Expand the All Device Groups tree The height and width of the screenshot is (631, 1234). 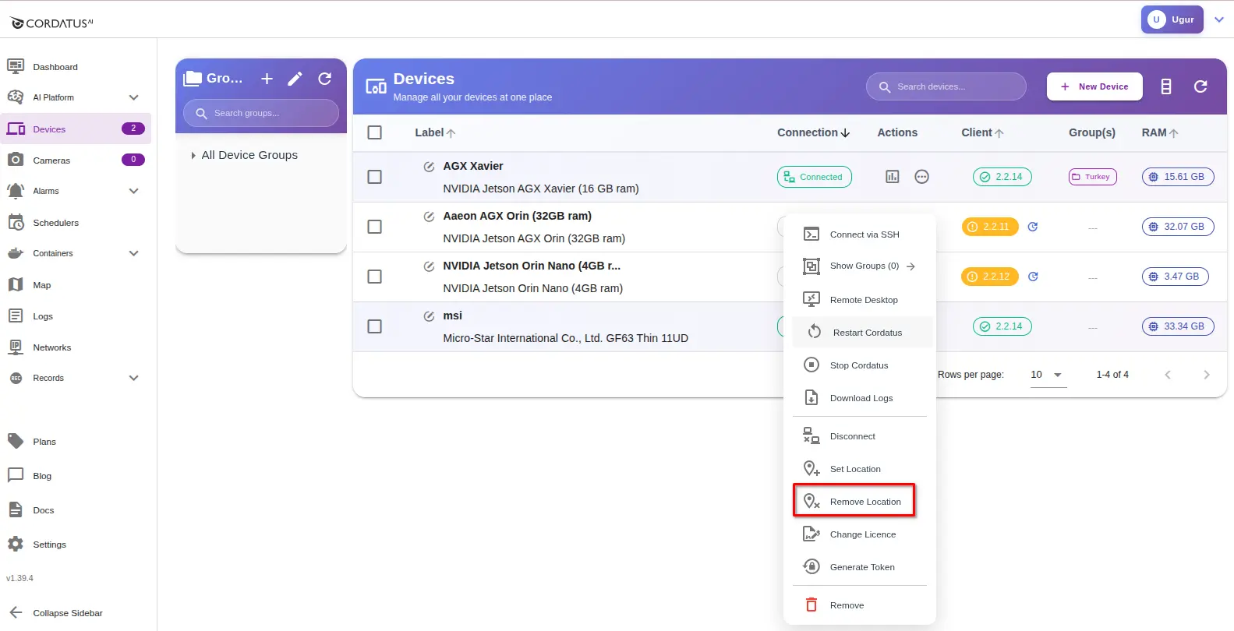[193, 156]
